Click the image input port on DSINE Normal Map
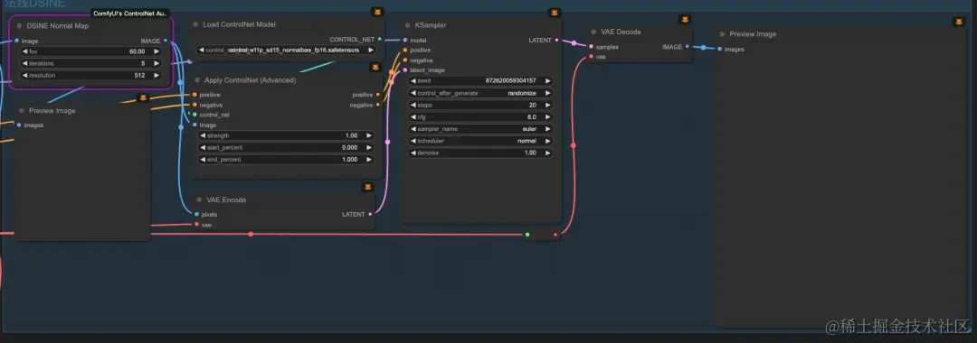Image resolution: width=977 pixels, height=343 pixels. 17,41
